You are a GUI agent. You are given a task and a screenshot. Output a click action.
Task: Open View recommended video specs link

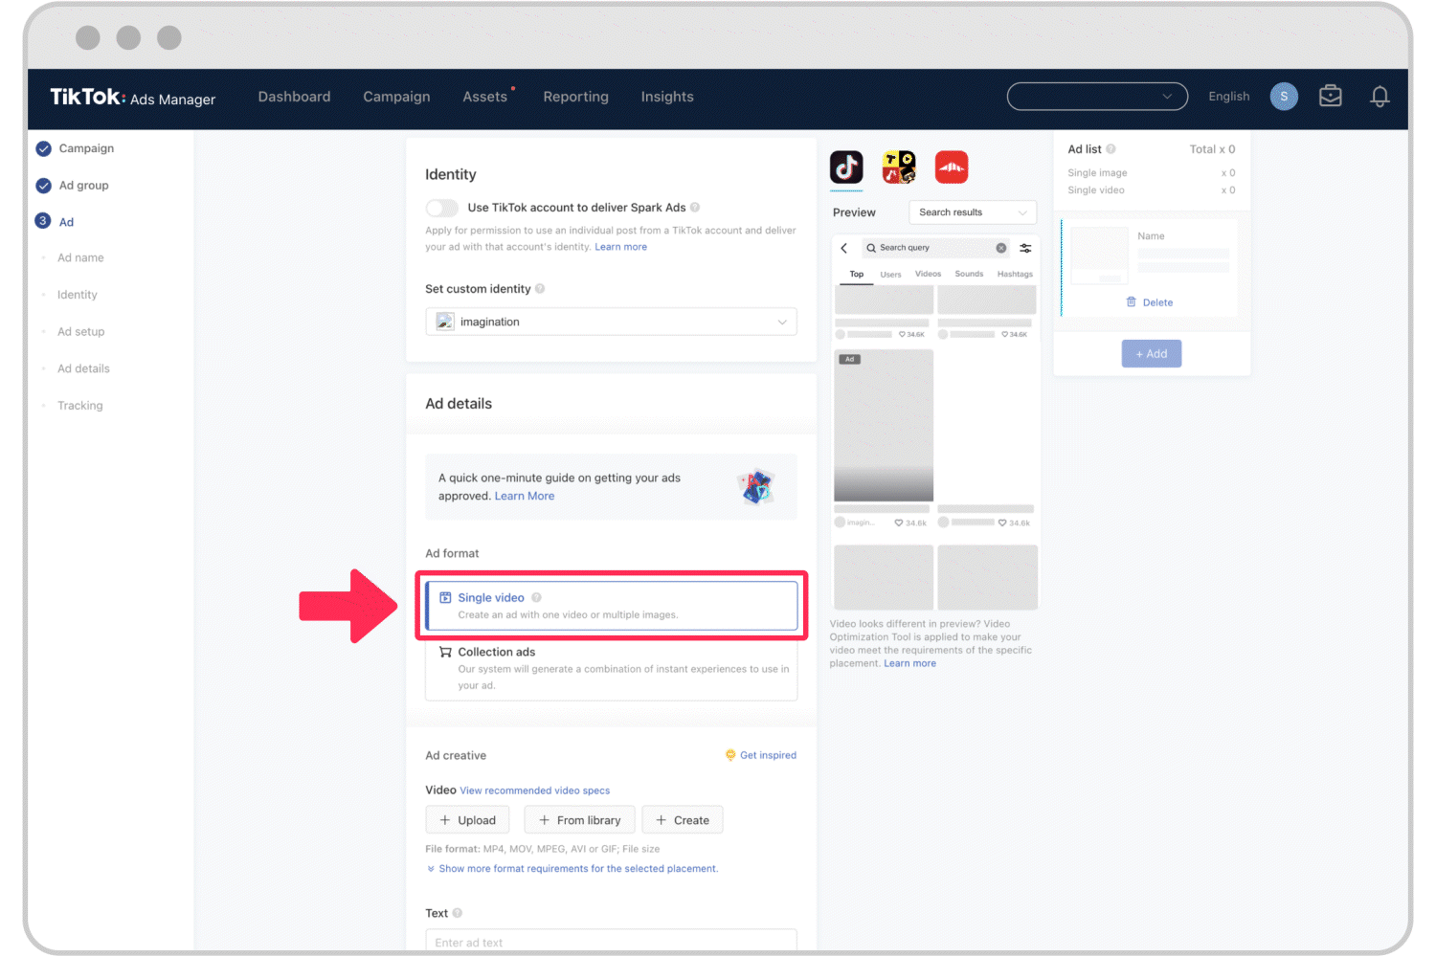534,790
